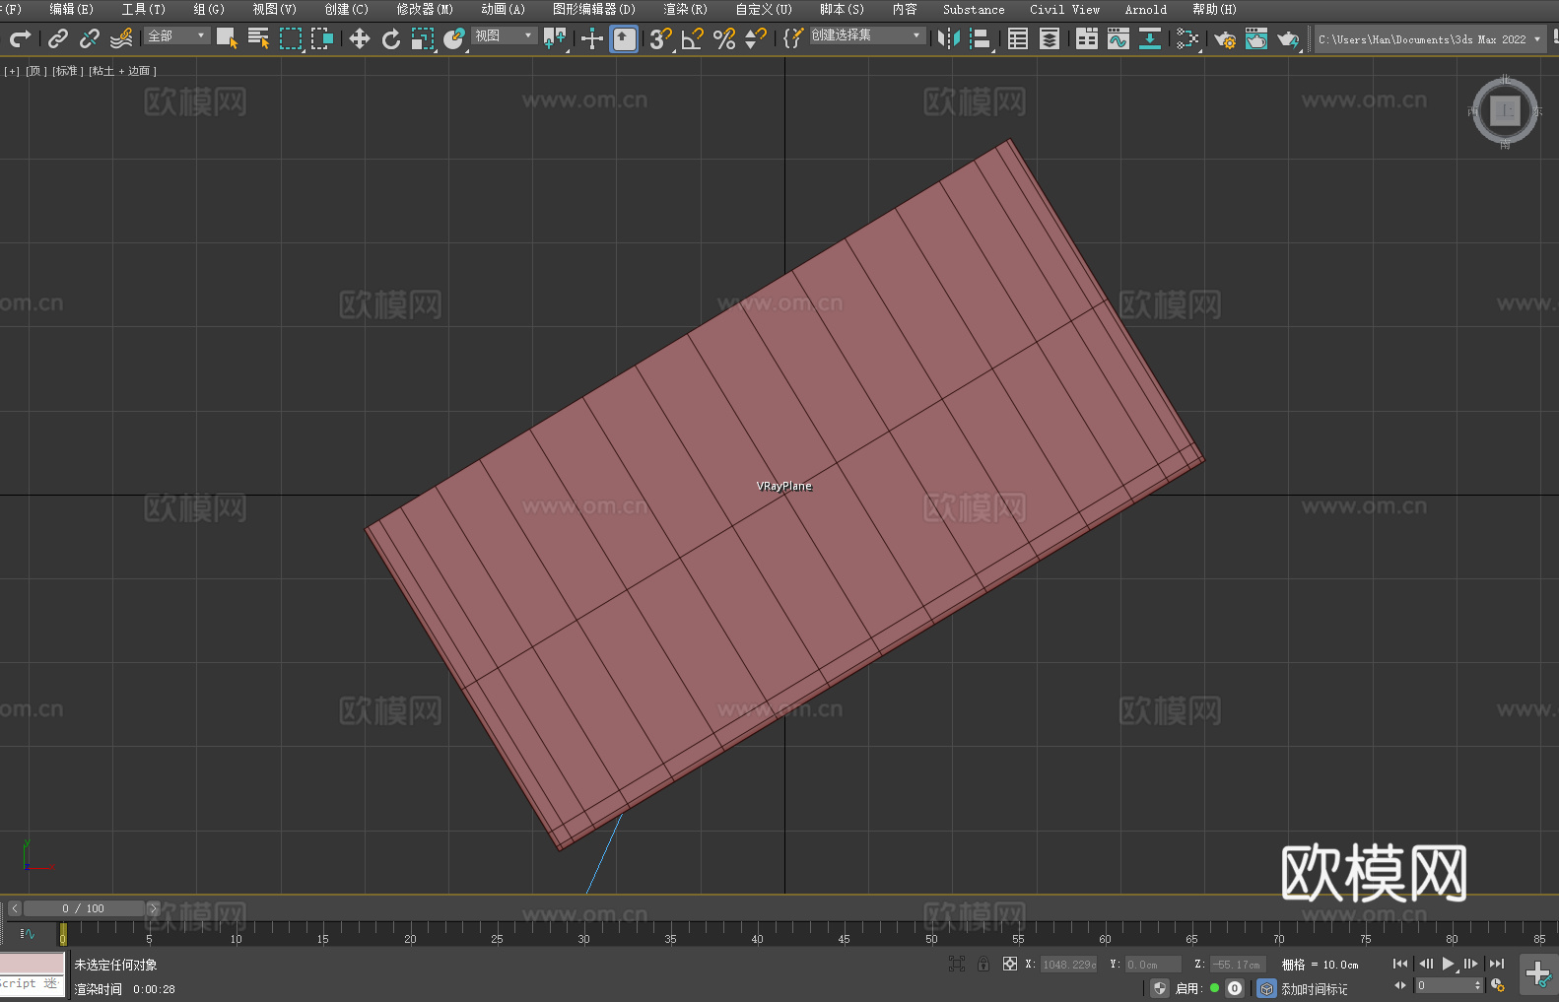Toggle keyboard shortcut override button
The height and width of the screenshot is (1002, 1559).
[x=624, y=38]
